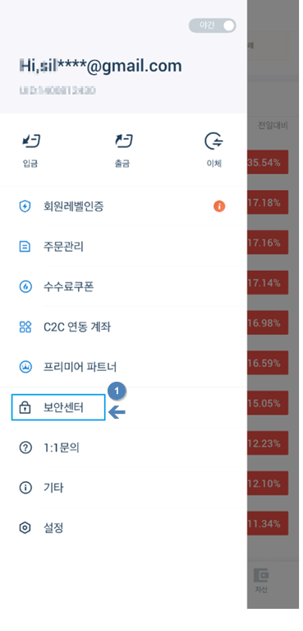This screenshot has height=631, width=303.
Task: Toggle the 야간 night mode switch
Action: coord(212,26)
